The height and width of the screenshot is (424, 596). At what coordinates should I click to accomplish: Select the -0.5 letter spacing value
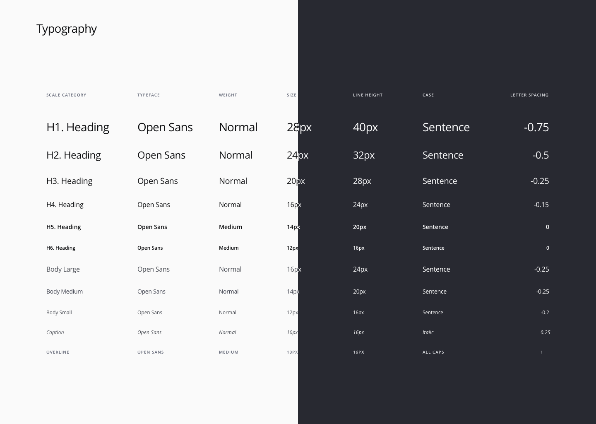541,155
